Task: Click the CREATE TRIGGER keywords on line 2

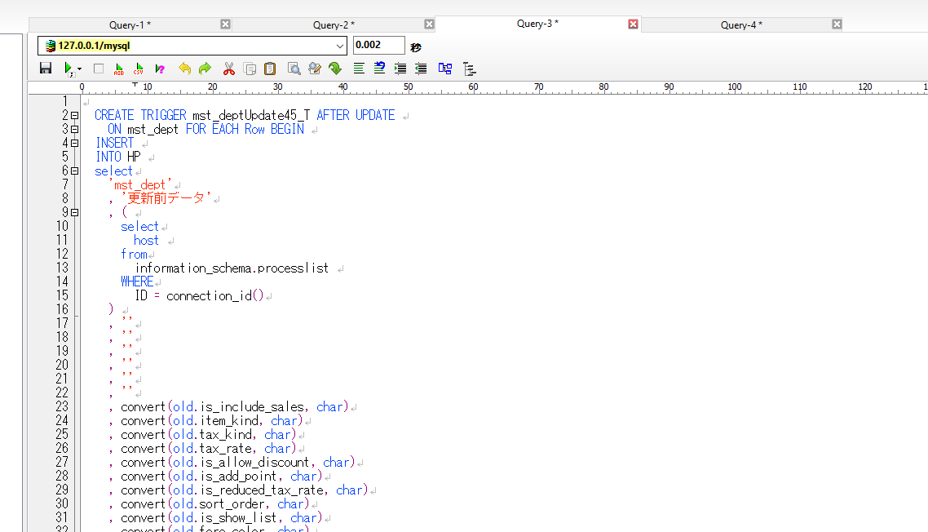Action: (140, 115)
